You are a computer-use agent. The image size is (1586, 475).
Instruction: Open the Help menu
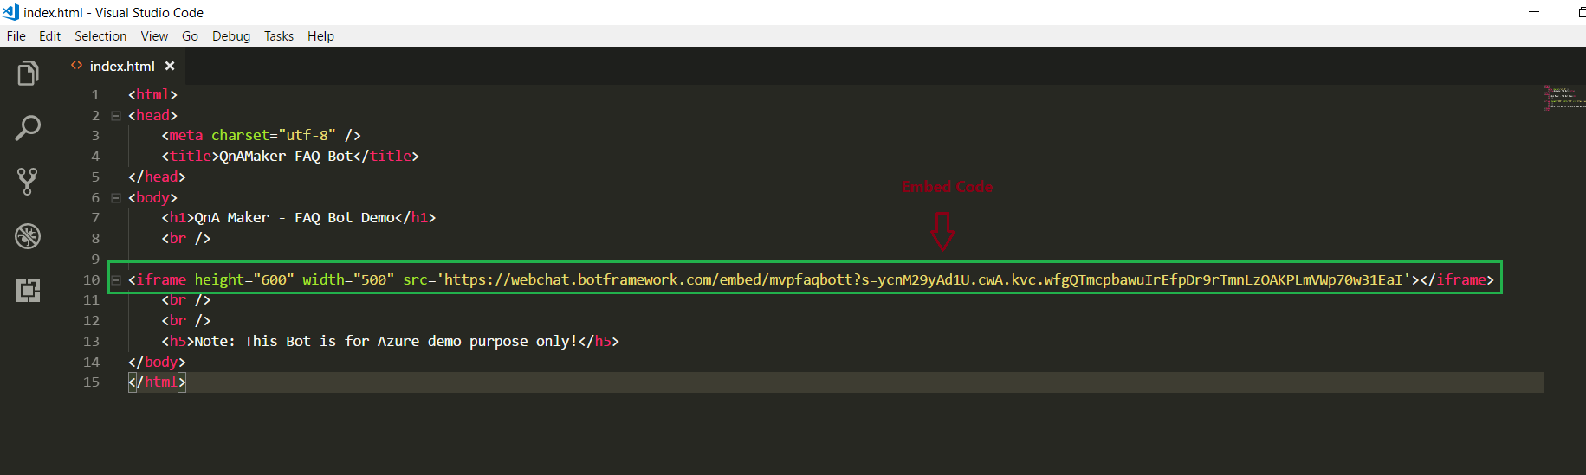click(x=320, y=36)
